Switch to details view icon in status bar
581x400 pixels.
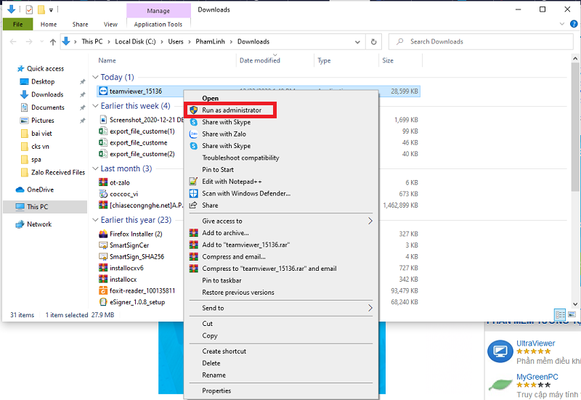tap(560, 315)
